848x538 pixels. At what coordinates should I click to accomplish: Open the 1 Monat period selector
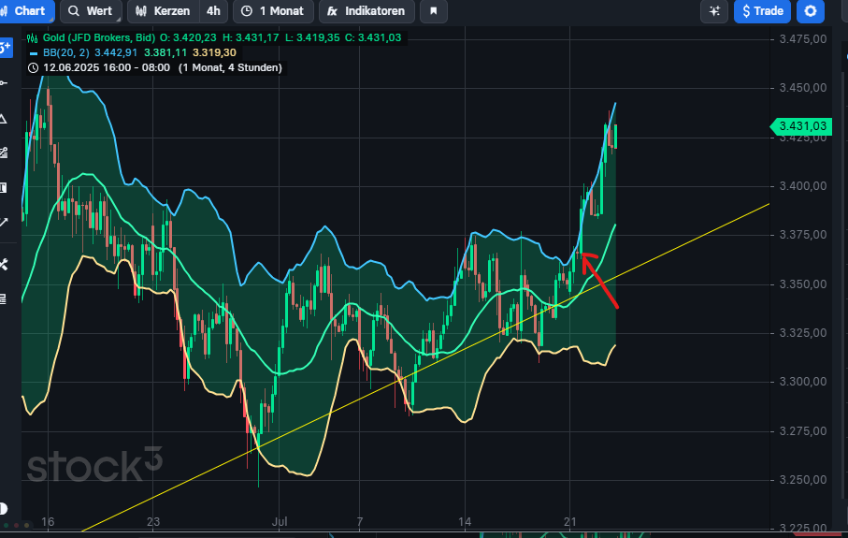pos(273,11)
